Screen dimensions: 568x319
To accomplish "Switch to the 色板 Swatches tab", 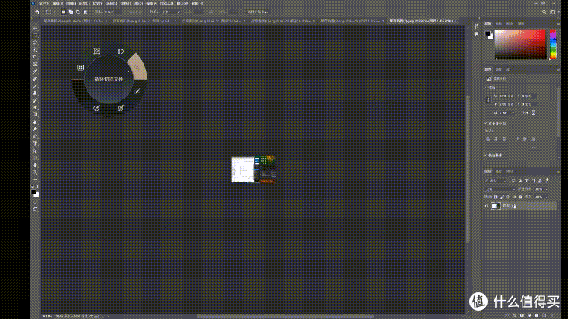I will pos(498,24).
